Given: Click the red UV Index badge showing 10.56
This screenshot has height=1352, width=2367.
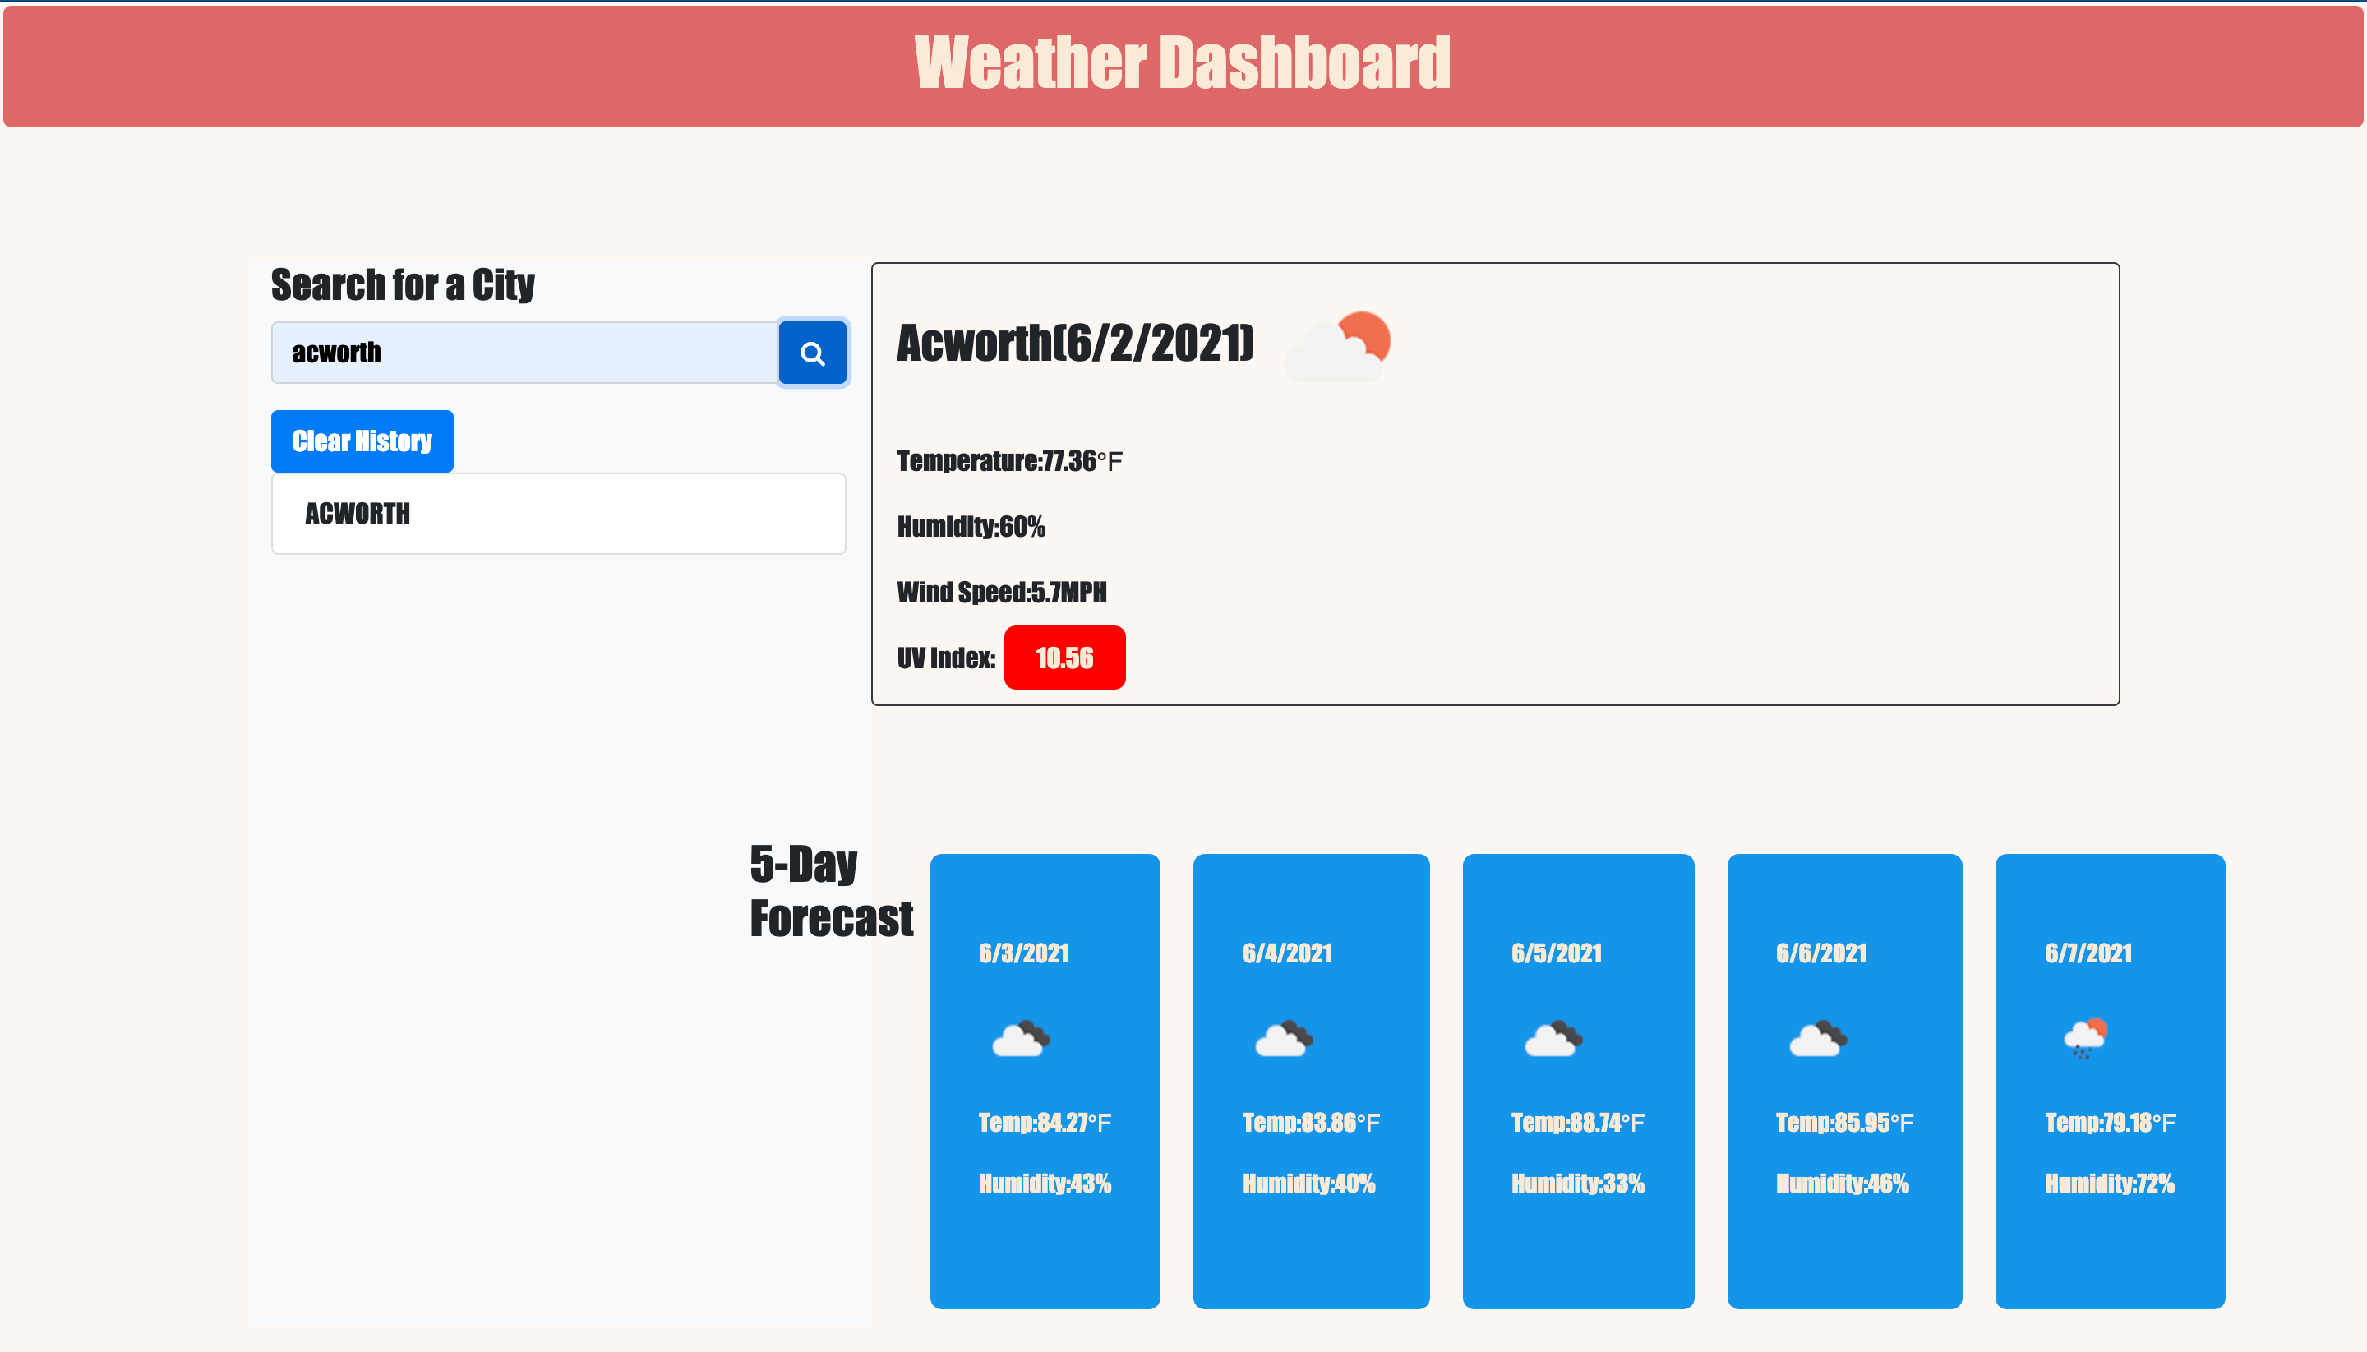Looking at the screenshot, I should coord(1064,658).
